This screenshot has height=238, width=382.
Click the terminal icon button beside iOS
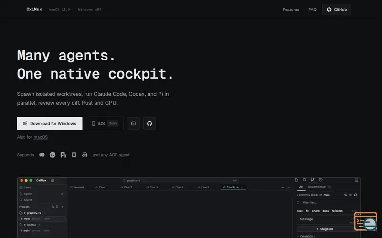133,123
